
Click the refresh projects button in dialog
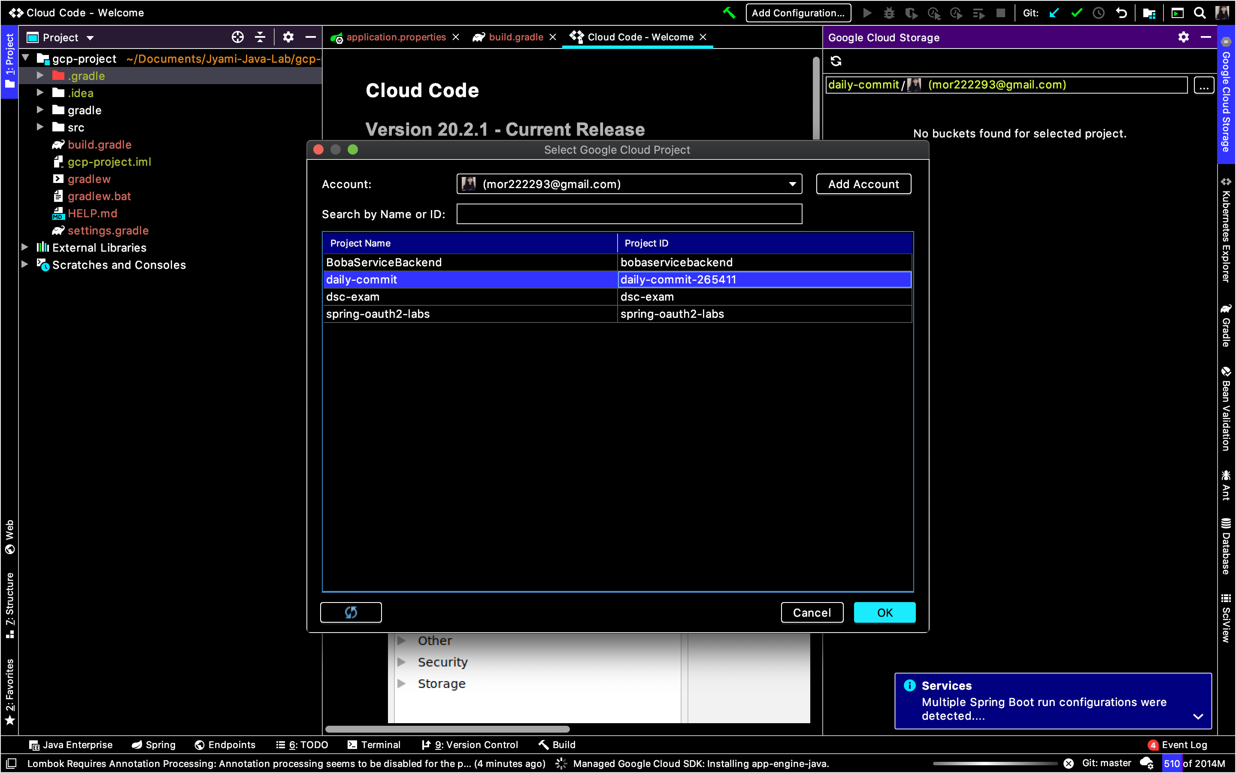coord(350,612)
